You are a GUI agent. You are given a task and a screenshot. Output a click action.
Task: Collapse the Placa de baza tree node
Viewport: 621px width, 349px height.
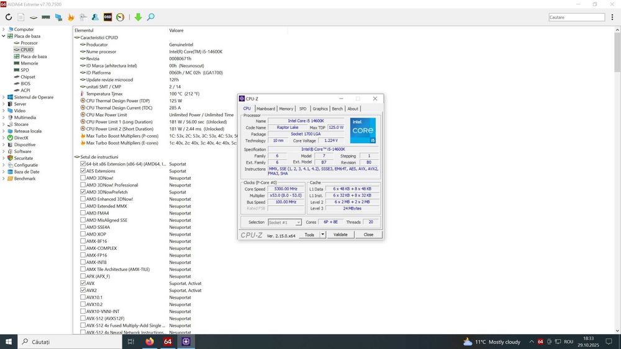point(4,36)
